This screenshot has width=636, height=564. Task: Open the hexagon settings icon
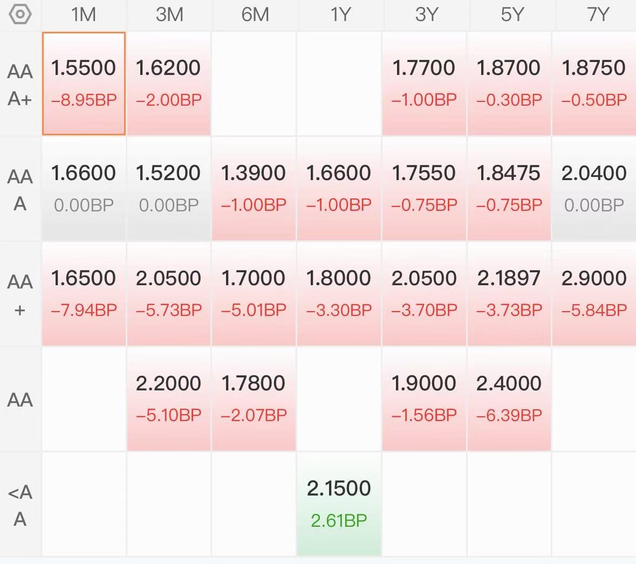[20, 15]
